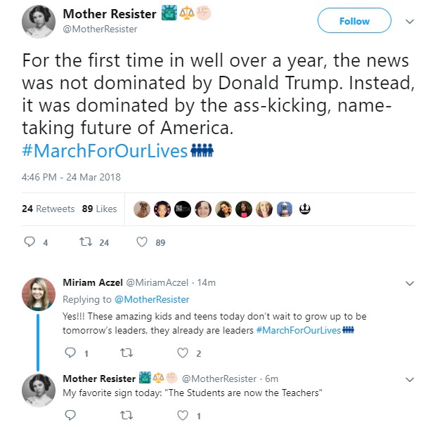Retweet Miriam Aczel's reply

[x=127, y=353]
